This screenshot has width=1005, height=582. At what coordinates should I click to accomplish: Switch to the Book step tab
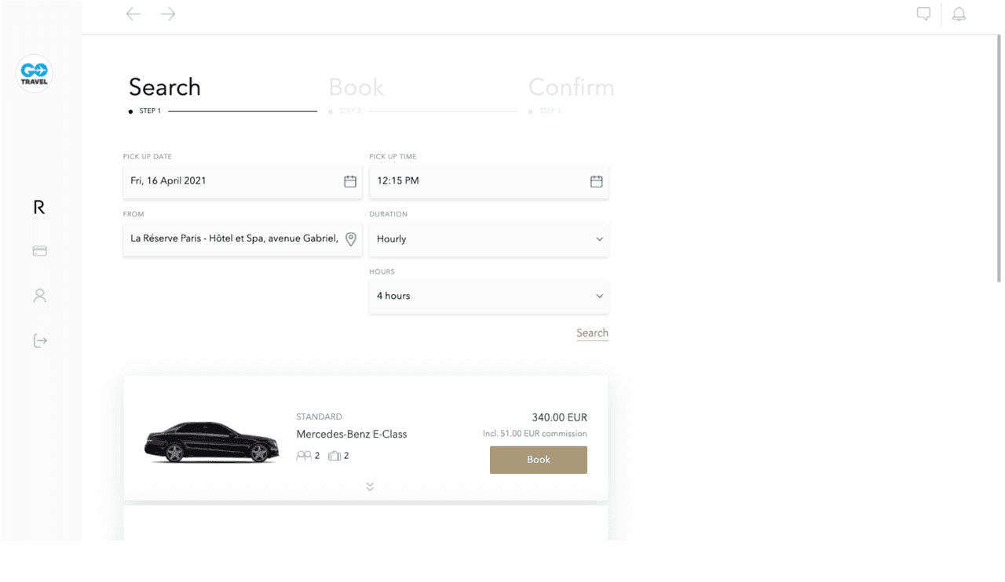pos(356,87)
